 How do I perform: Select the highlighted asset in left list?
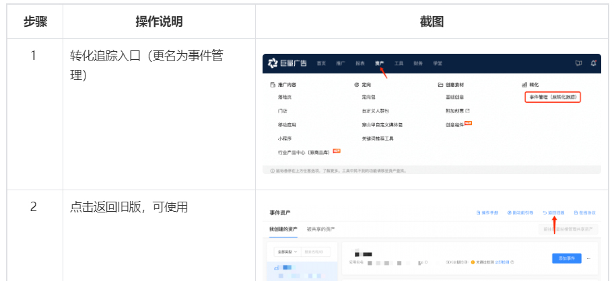pos(302,271)
